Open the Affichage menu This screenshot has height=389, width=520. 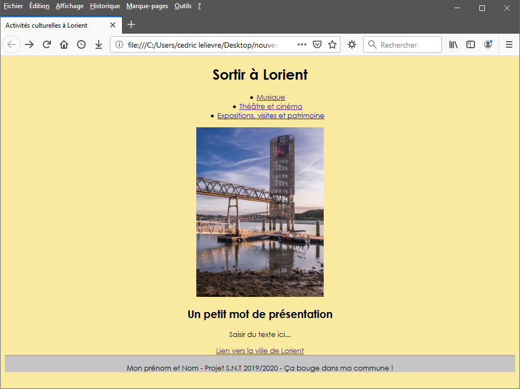point(69,6)
